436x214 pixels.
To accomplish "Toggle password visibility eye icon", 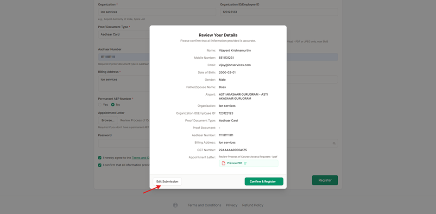I will [334, 143].
